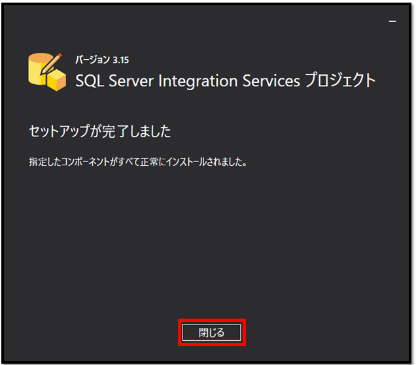The width and height of the screenshot is (416, 365).
Task: Click the セットアップが完了しました heading
Action: (x=99, y=131)
